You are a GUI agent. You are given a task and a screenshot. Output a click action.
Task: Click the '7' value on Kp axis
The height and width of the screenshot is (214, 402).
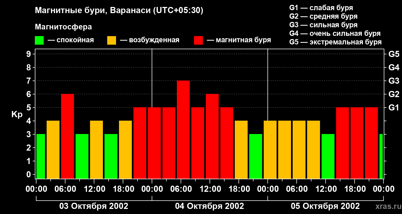29,81
